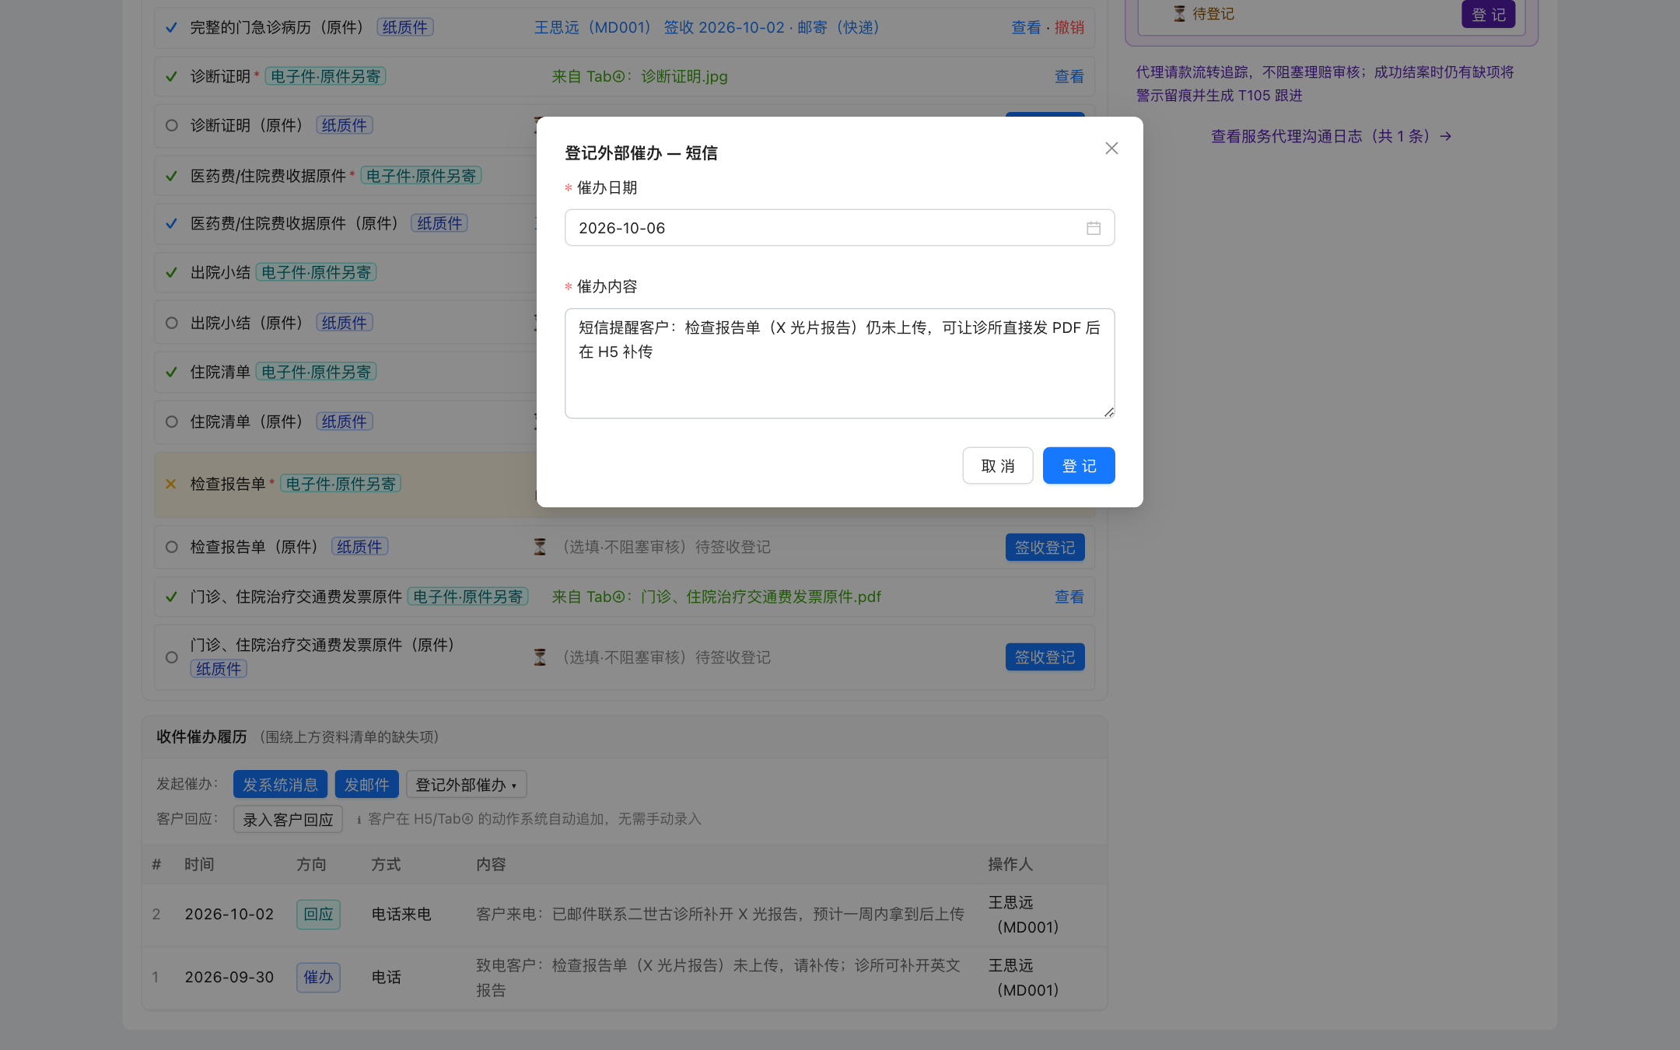
Task: Click the 催办 tag in history row 1
Action: click(x=318, y=977)
